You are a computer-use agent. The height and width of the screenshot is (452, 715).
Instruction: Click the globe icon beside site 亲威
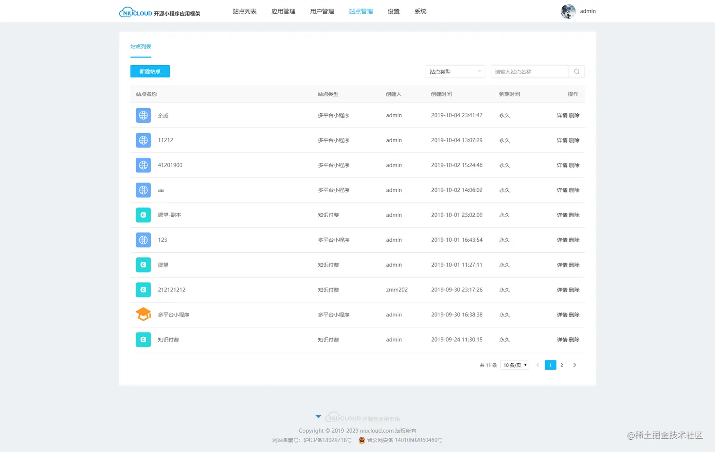pyautogui.click(x=143, y=115)
